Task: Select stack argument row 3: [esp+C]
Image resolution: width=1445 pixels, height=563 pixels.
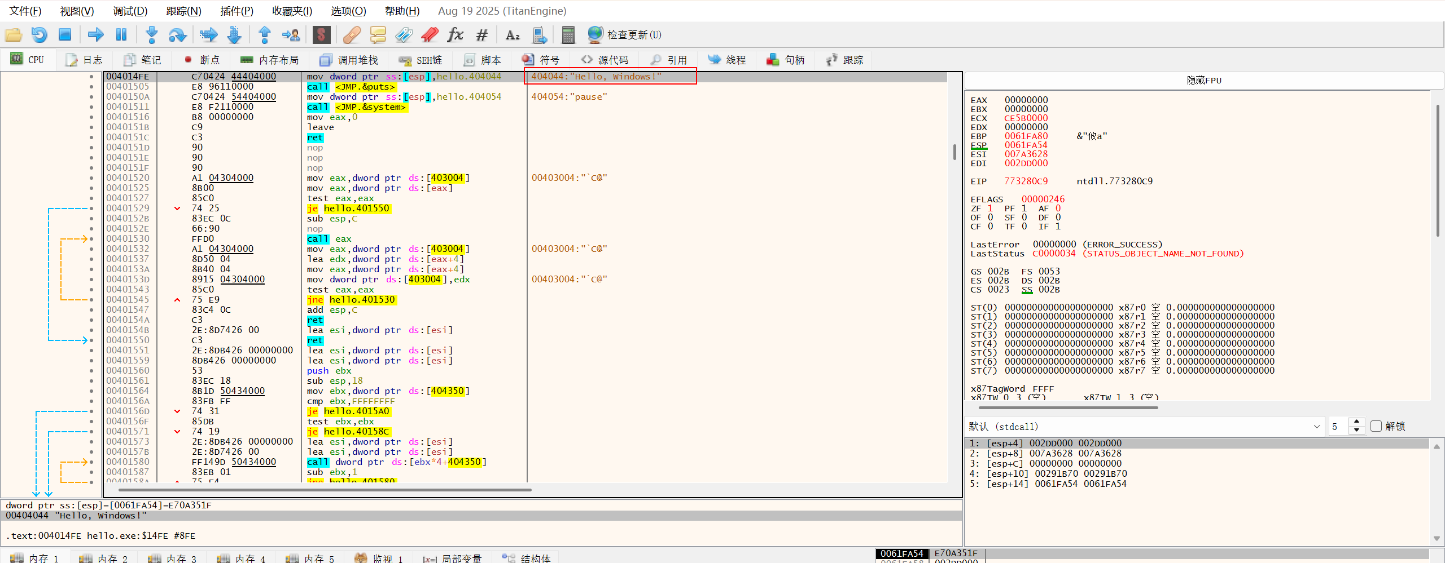Action: 1198,464
